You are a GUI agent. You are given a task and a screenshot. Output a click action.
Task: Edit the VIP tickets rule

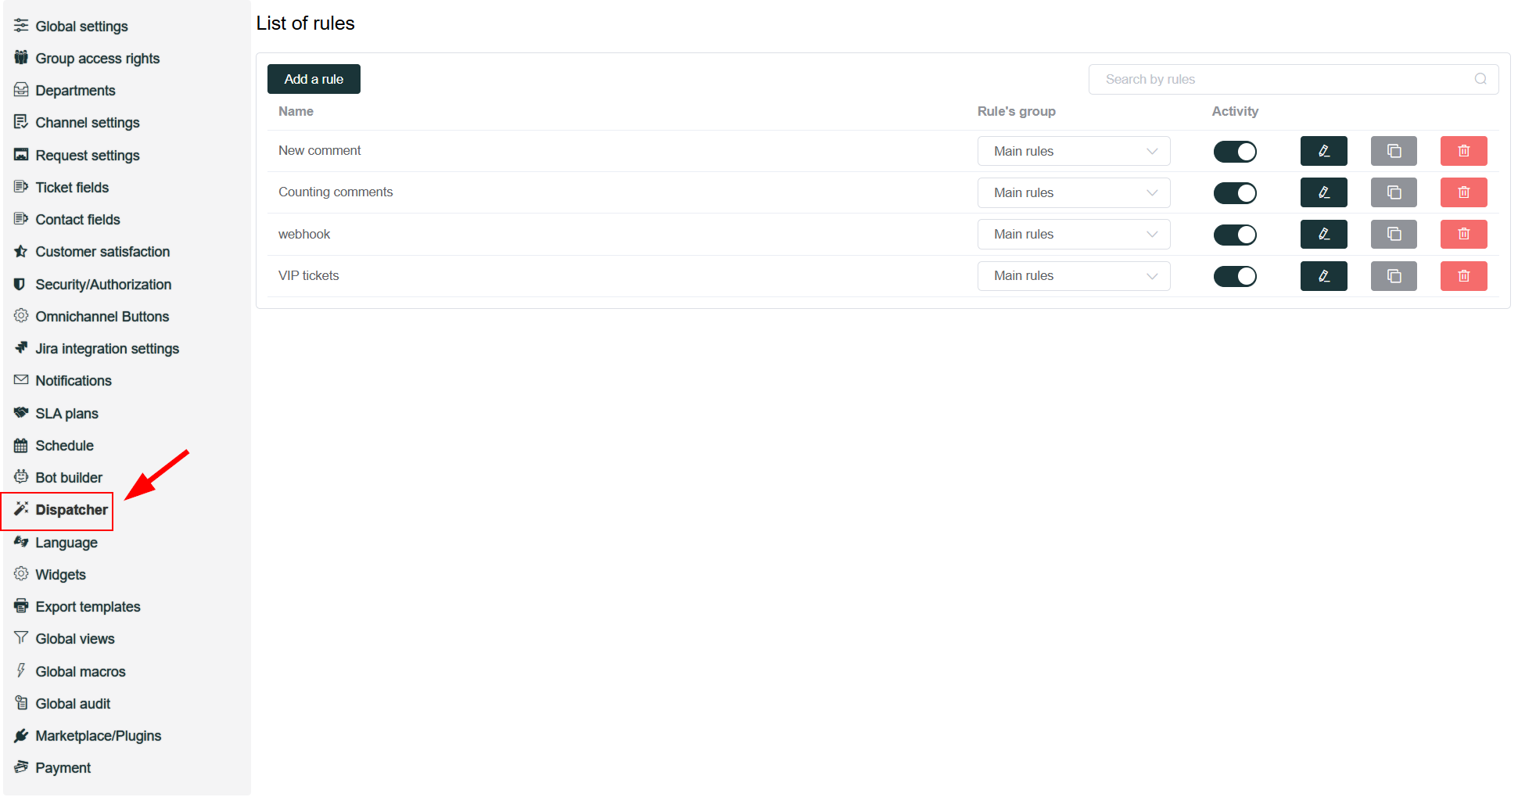tap(1323, 276)
